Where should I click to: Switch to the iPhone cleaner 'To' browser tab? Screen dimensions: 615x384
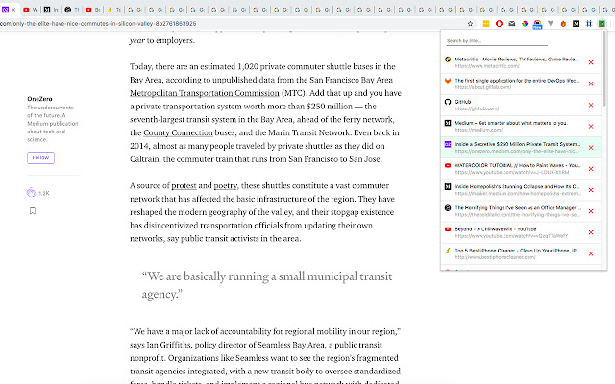[x=113, y=10]
